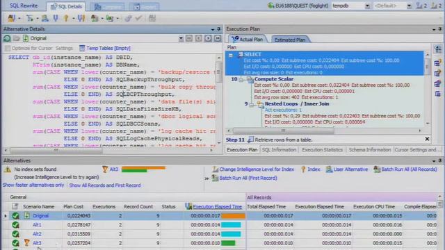Click the yellow warning icon next to No index sets found

pos(8,169)
